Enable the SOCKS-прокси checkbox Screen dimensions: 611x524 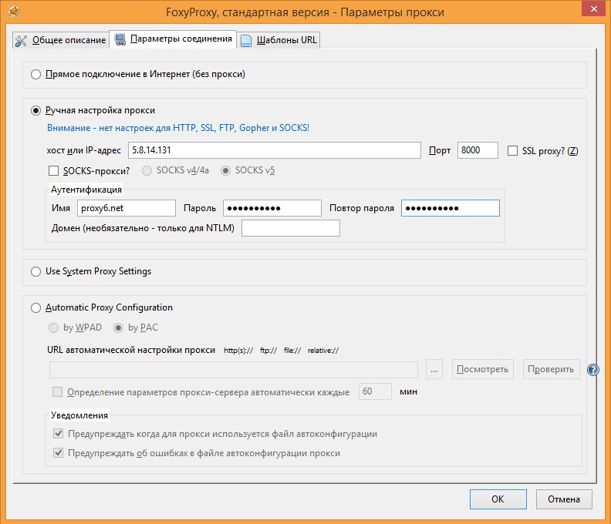(54, 170)
